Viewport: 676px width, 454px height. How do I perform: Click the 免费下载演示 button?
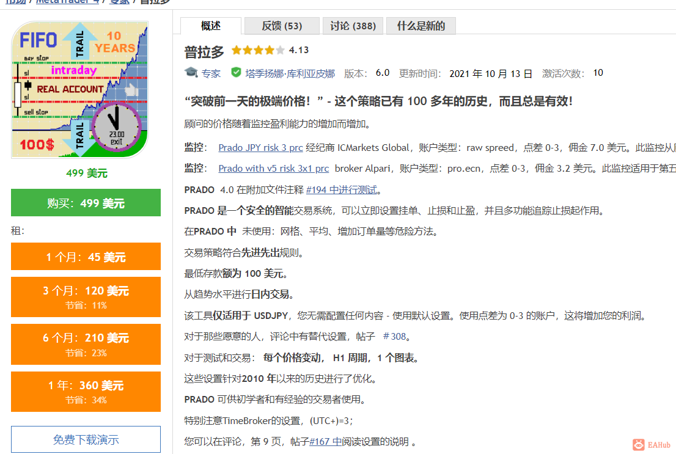(x=86, y=439)
